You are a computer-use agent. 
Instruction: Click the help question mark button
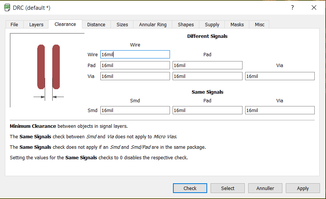[x=293, y=7]
